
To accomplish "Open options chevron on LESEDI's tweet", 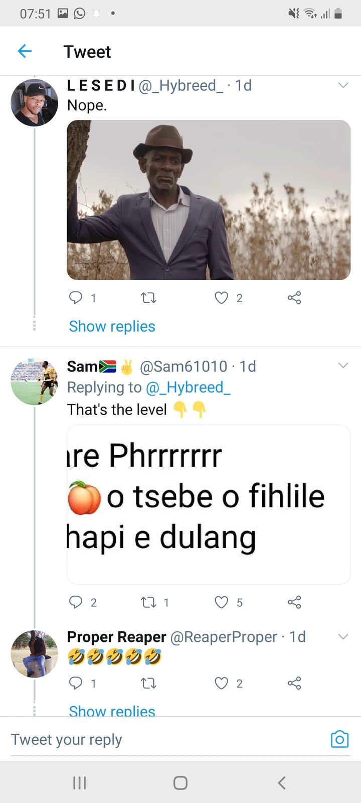I will click(343, 85).
